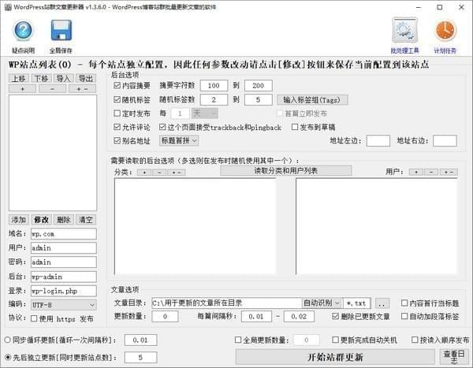Click 导入 import button

(x=63, y=79)
